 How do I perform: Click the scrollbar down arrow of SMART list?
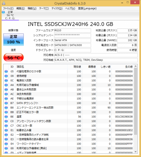tap(135, 152)
